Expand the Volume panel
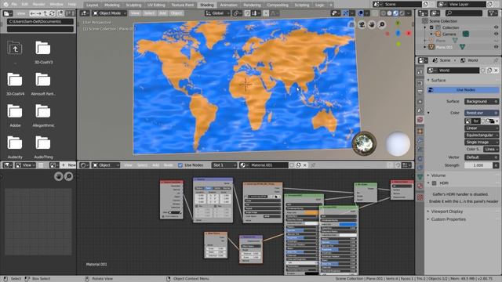Viewport: 502px width, 282px height. (438, 175)
